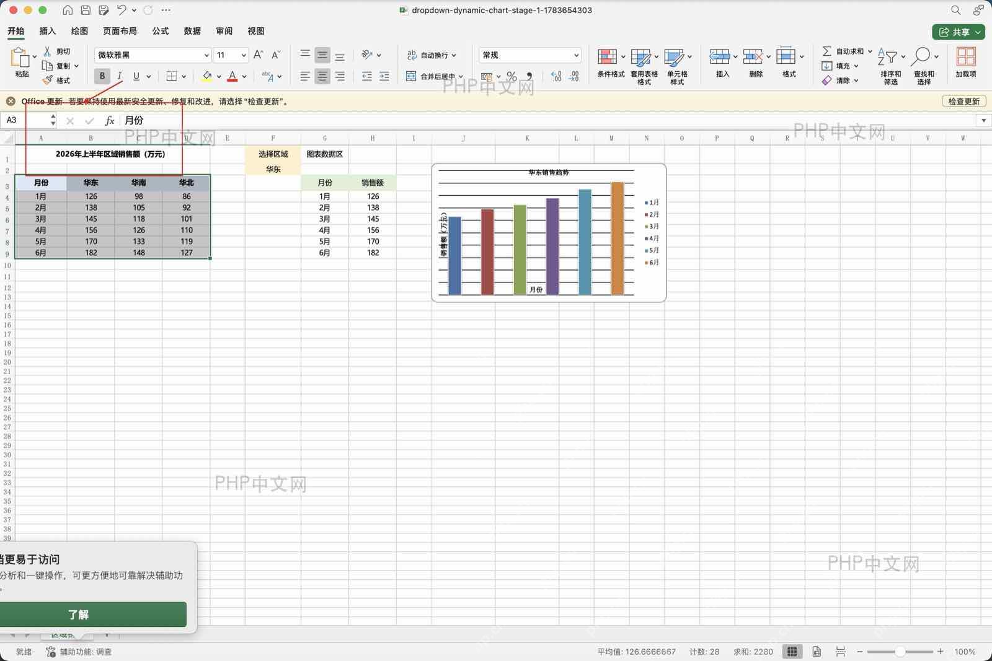The width and height of the screenshot is (992, 661).
Task: Click the 检查更新 button
Action: 964,101
